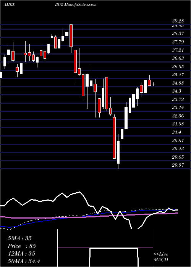Click the tallest red candle at chart peak
Screen dimensions: 191x267
pyautogui.click(x=71, y=35)
